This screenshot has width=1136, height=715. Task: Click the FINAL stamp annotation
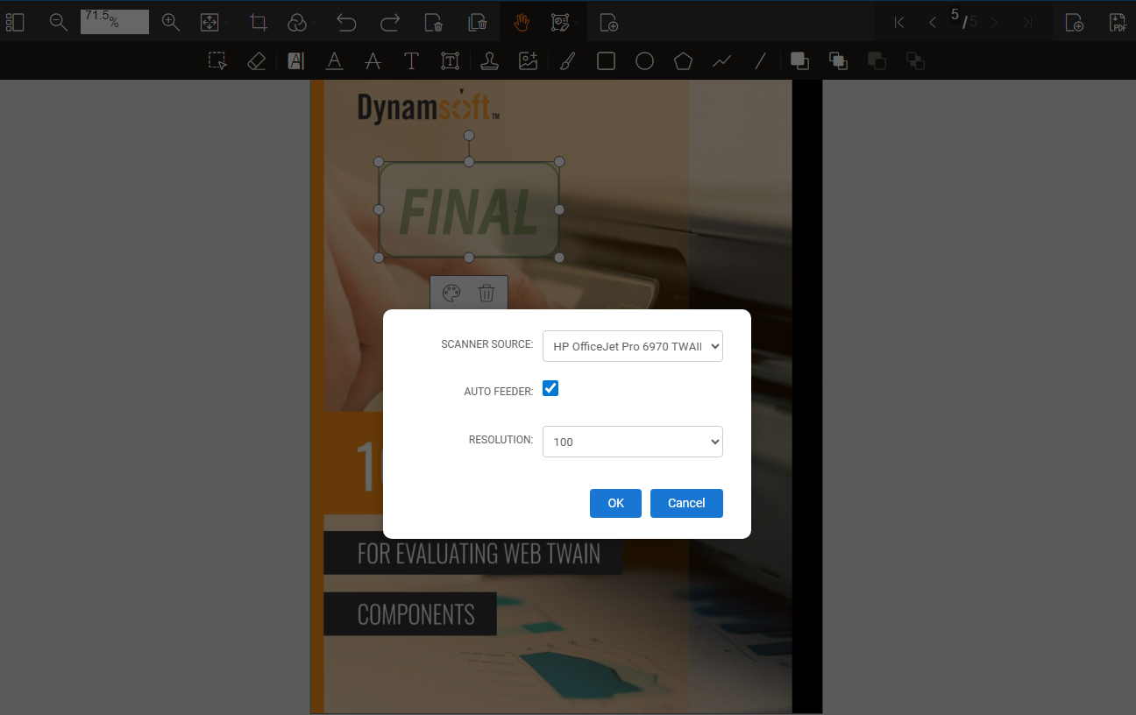469,210
